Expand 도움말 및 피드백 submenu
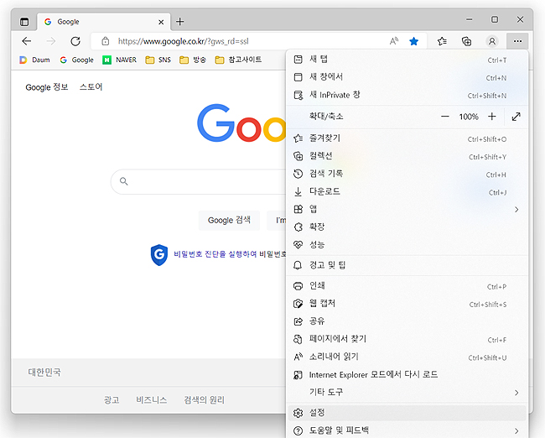Viewport: 545px width, 438px height. 406,430
